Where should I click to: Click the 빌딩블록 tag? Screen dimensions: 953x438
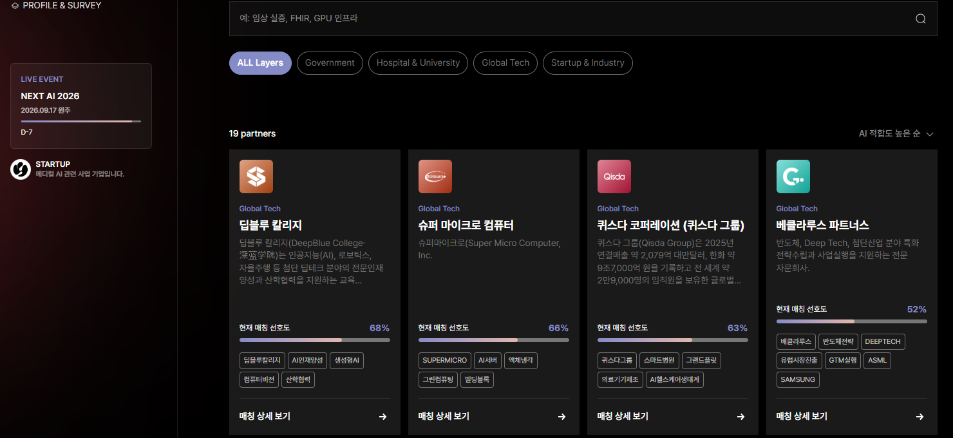(x=477, y=379)
